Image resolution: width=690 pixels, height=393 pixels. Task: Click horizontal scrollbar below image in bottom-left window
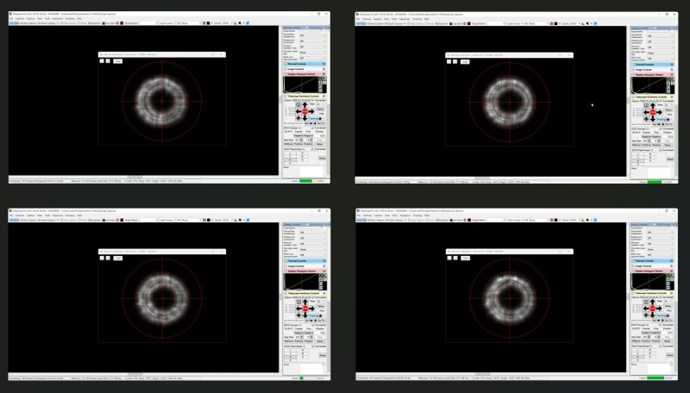(x=143, y=374)
